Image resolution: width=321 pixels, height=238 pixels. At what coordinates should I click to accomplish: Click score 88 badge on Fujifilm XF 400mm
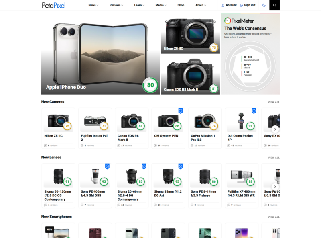[x=250, y=181]
